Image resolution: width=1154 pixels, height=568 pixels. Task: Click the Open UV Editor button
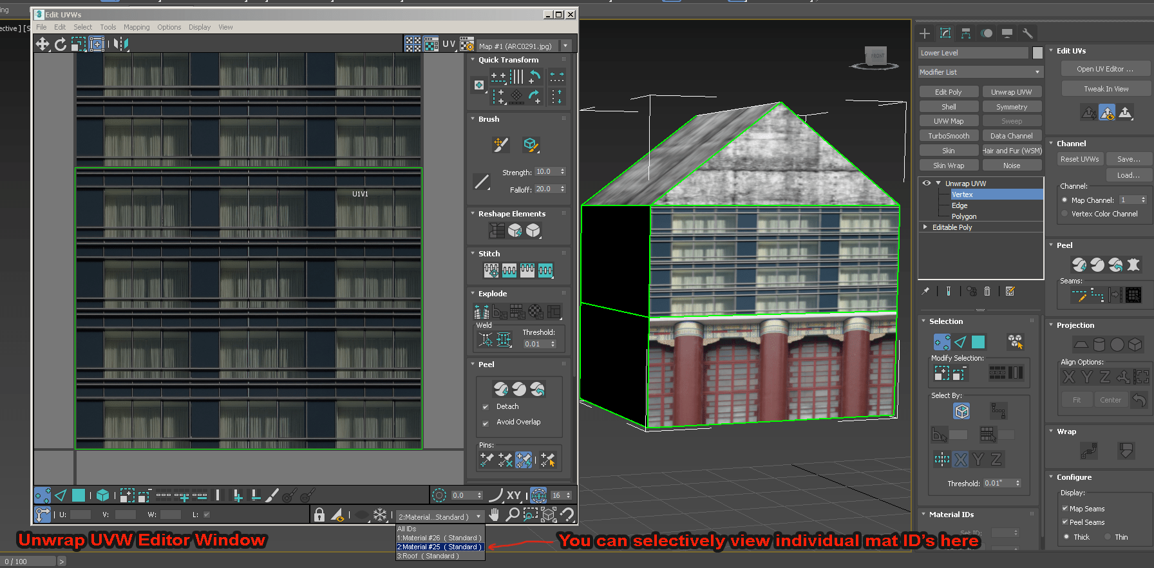1106,69
